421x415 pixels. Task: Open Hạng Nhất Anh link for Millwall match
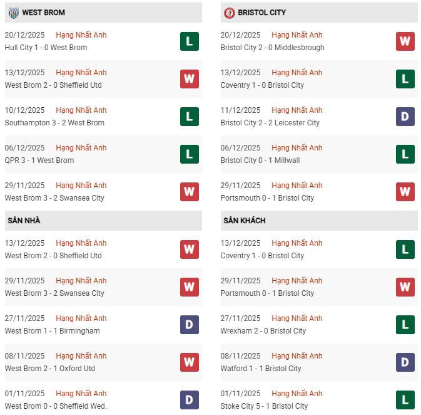[x=297, y=148]
